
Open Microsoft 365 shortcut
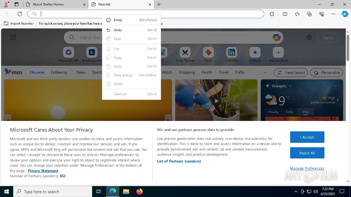[x=69, y=55]
